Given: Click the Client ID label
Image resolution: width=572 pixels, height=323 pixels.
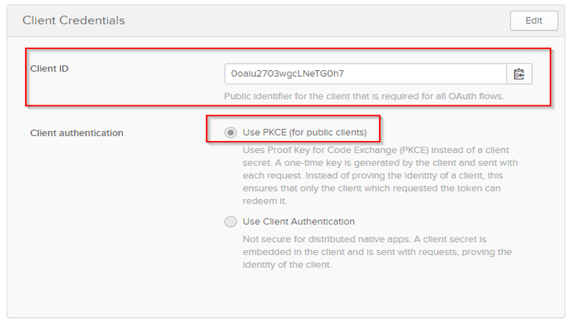Looking at the screenshot, I should (49, 68).
